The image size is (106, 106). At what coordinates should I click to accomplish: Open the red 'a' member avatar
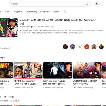pyautogui.click(x=87, y=47)
